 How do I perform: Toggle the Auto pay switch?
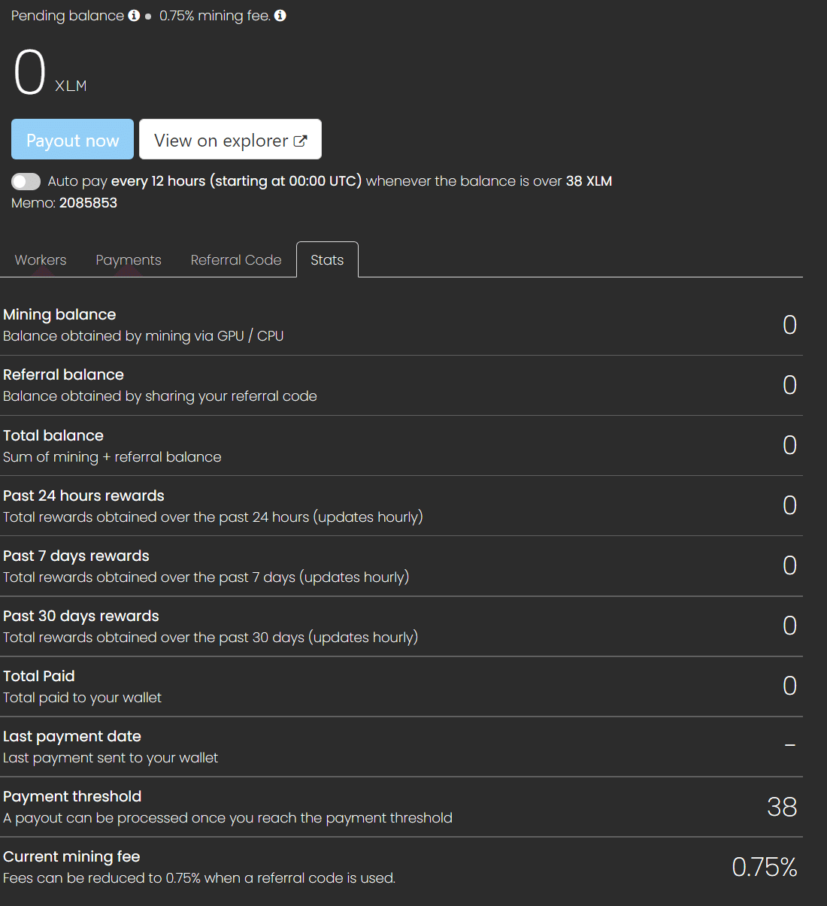tap(26, 181)
